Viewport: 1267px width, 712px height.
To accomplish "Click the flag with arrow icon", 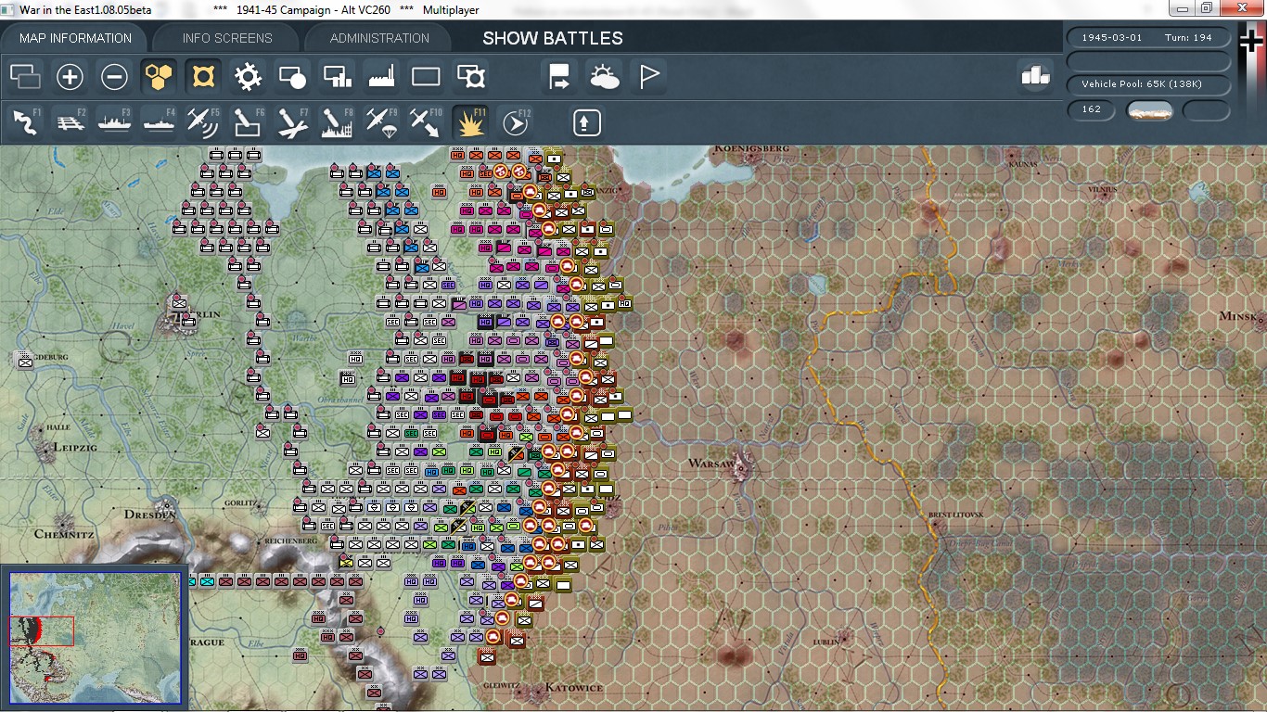I will (x=559, y=76).
